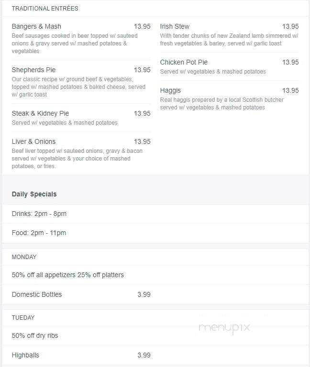Image resolution: width=310 pixels, height=367 pixels.
Task: Select the Drinks 2pm - 8pm row
Action: click(x=155, y=214)
